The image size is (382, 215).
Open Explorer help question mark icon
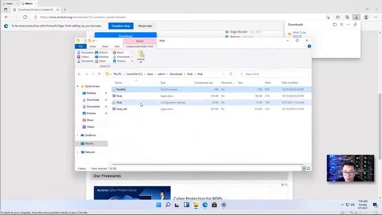pos(309,47)
